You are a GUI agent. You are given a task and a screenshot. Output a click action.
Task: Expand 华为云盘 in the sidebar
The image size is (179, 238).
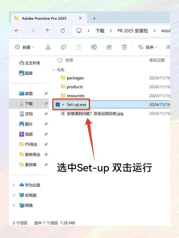[x=14, y=185]
